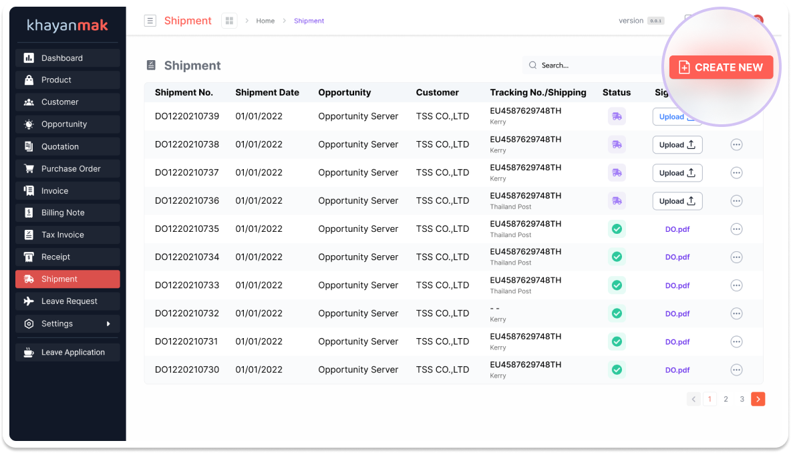Open the grid apps icon in breadcrumb
The height and width of the screenshot is (453, 791).
tap(229, 21)
